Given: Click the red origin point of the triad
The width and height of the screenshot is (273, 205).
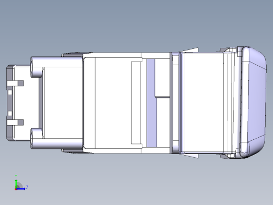Looking at the screenshot, I should 16,189.
